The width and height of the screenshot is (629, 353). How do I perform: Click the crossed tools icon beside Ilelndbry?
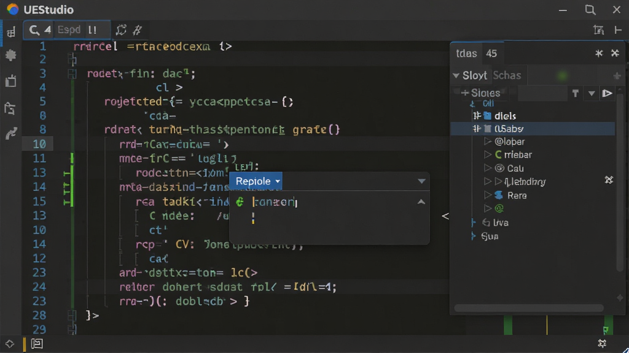(x=609, y=180)
